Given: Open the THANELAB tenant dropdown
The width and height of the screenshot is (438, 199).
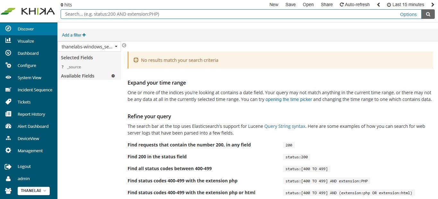Looking at the screenshot, I should click(x=33, y=191).
